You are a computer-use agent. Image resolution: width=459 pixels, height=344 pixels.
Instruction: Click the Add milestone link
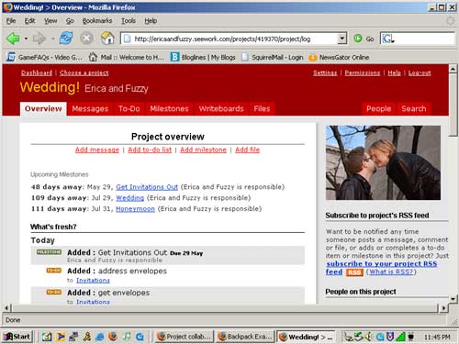(203, 150)
